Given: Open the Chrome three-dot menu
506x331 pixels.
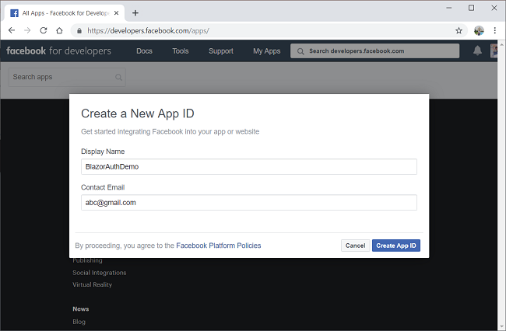Looking at the screenshot, I should coord(494,30).
